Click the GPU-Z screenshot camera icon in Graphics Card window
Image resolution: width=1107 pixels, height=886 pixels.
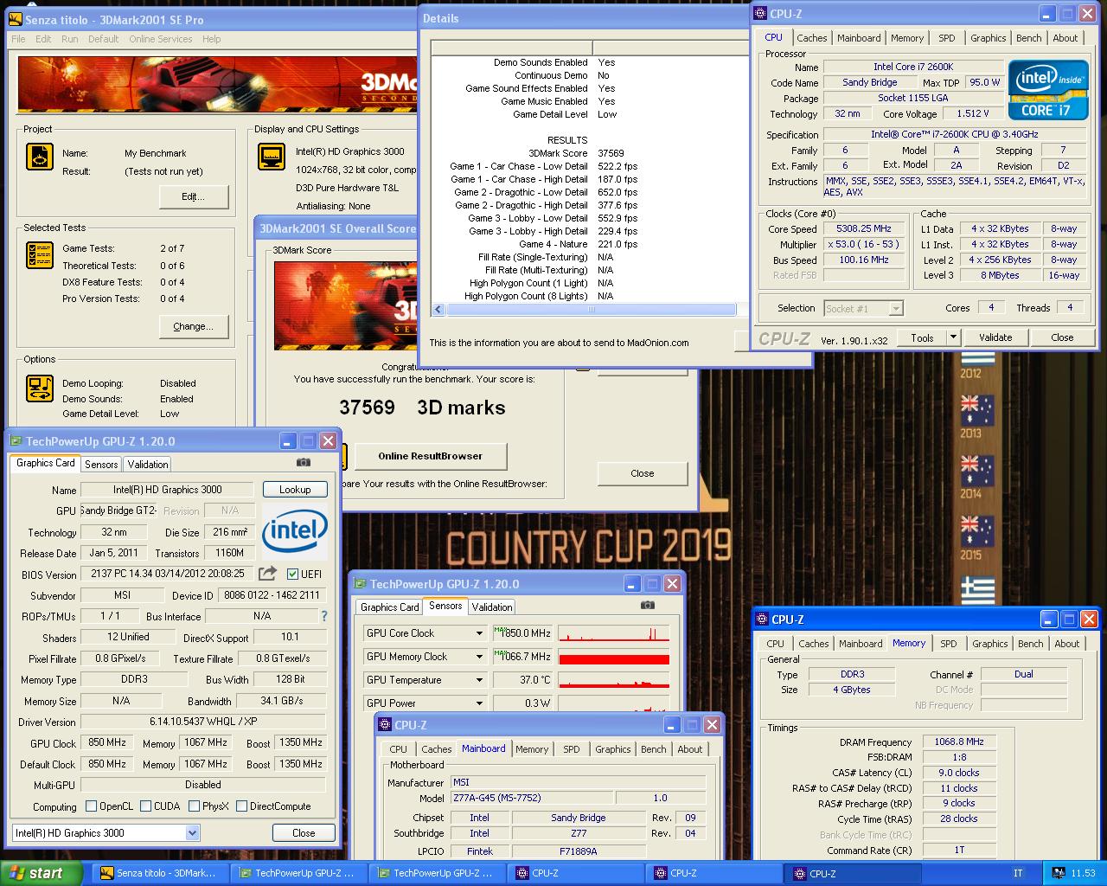tap(304, 463)
